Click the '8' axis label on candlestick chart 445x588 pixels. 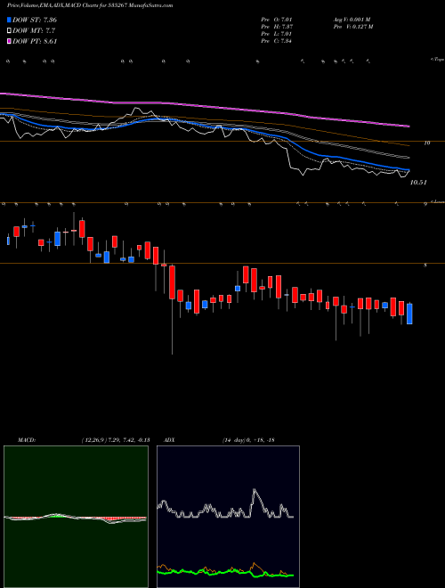425,265
